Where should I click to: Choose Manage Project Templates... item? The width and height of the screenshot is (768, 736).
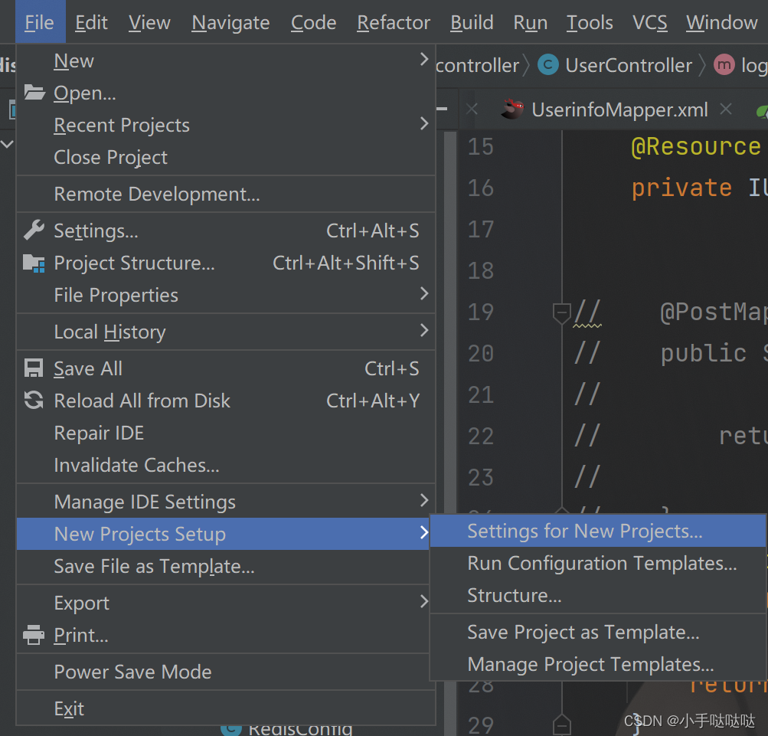(x=598, y=665)
